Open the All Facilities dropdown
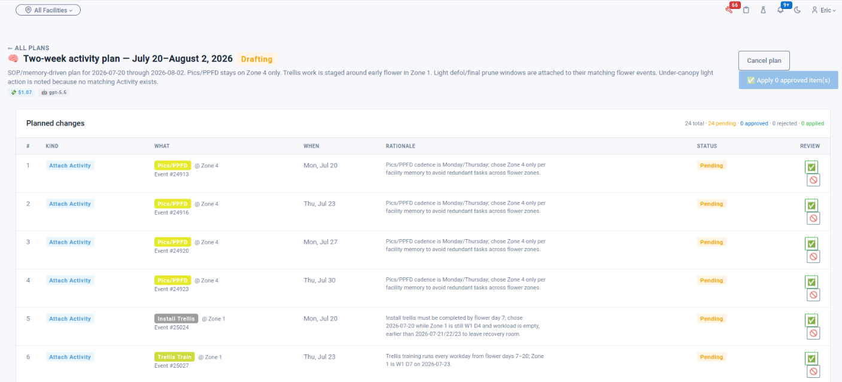The height and width of the screenshot is (382, 842). tap(48, 10)
